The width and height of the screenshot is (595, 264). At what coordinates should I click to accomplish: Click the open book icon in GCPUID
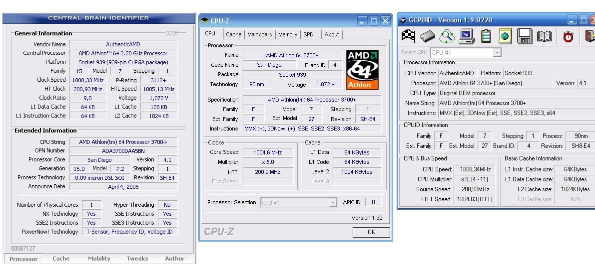[x=544, y=36]
